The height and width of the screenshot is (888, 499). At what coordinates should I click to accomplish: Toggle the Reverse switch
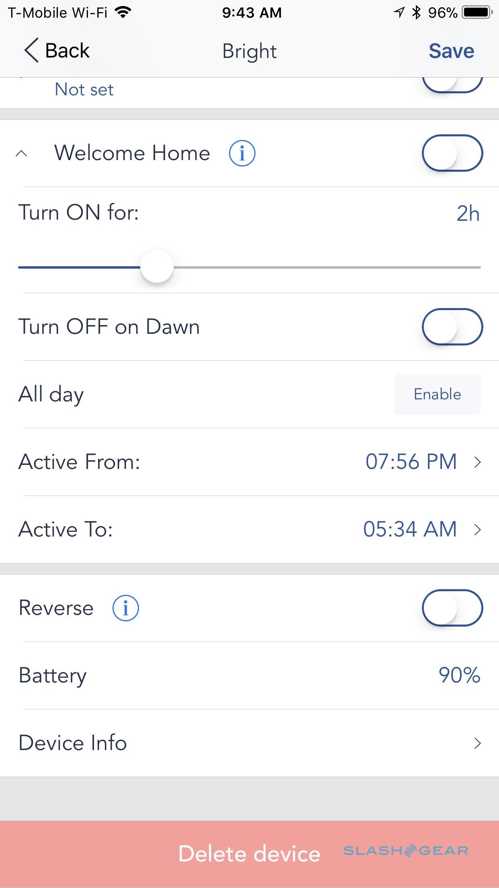pyautogui.click(x=452, y=608)
